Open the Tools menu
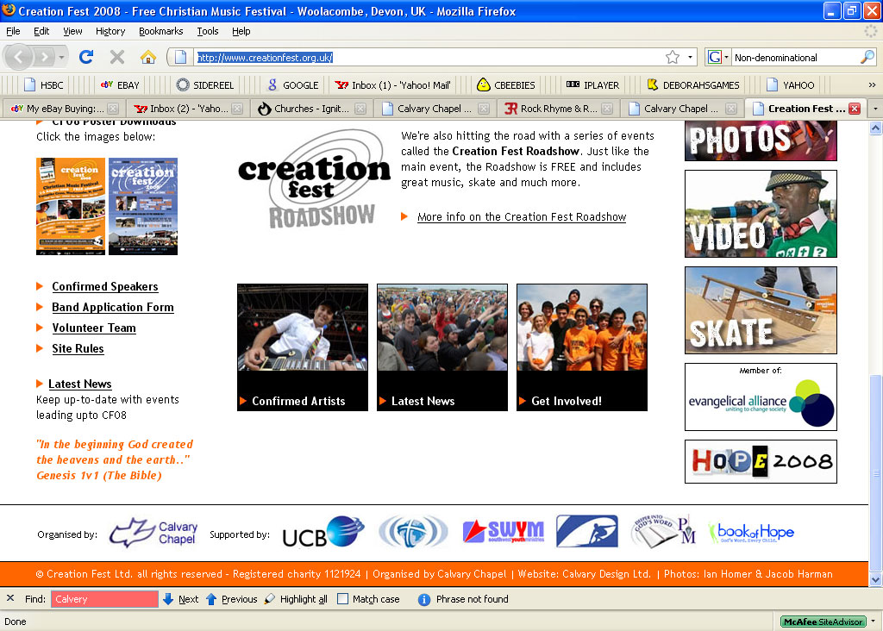883x631 pixels. click(208, 31)
